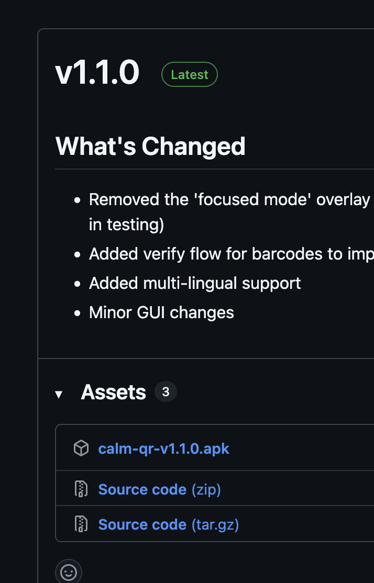Open the v1.1.0 release title
This screenshot has width=374, height=583.
[x=97, y=73]
